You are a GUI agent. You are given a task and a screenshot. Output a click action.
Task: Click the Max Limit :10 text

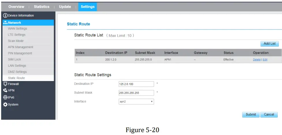click(120, 35)
